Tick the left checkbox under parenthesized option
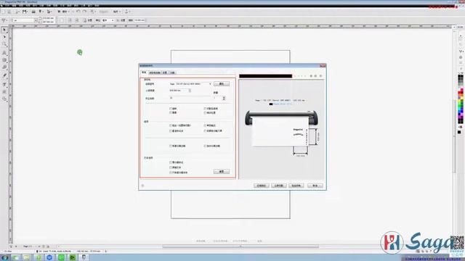Image resolution: width=465 pixels, height=261 pixels. (x=171, y=130)
